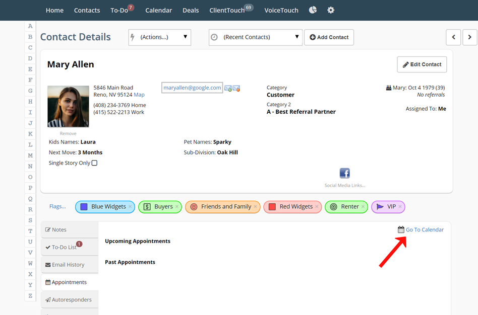Open the Deals menu
Viewport: 478px width, 315px height.
(x=191, y=11)
